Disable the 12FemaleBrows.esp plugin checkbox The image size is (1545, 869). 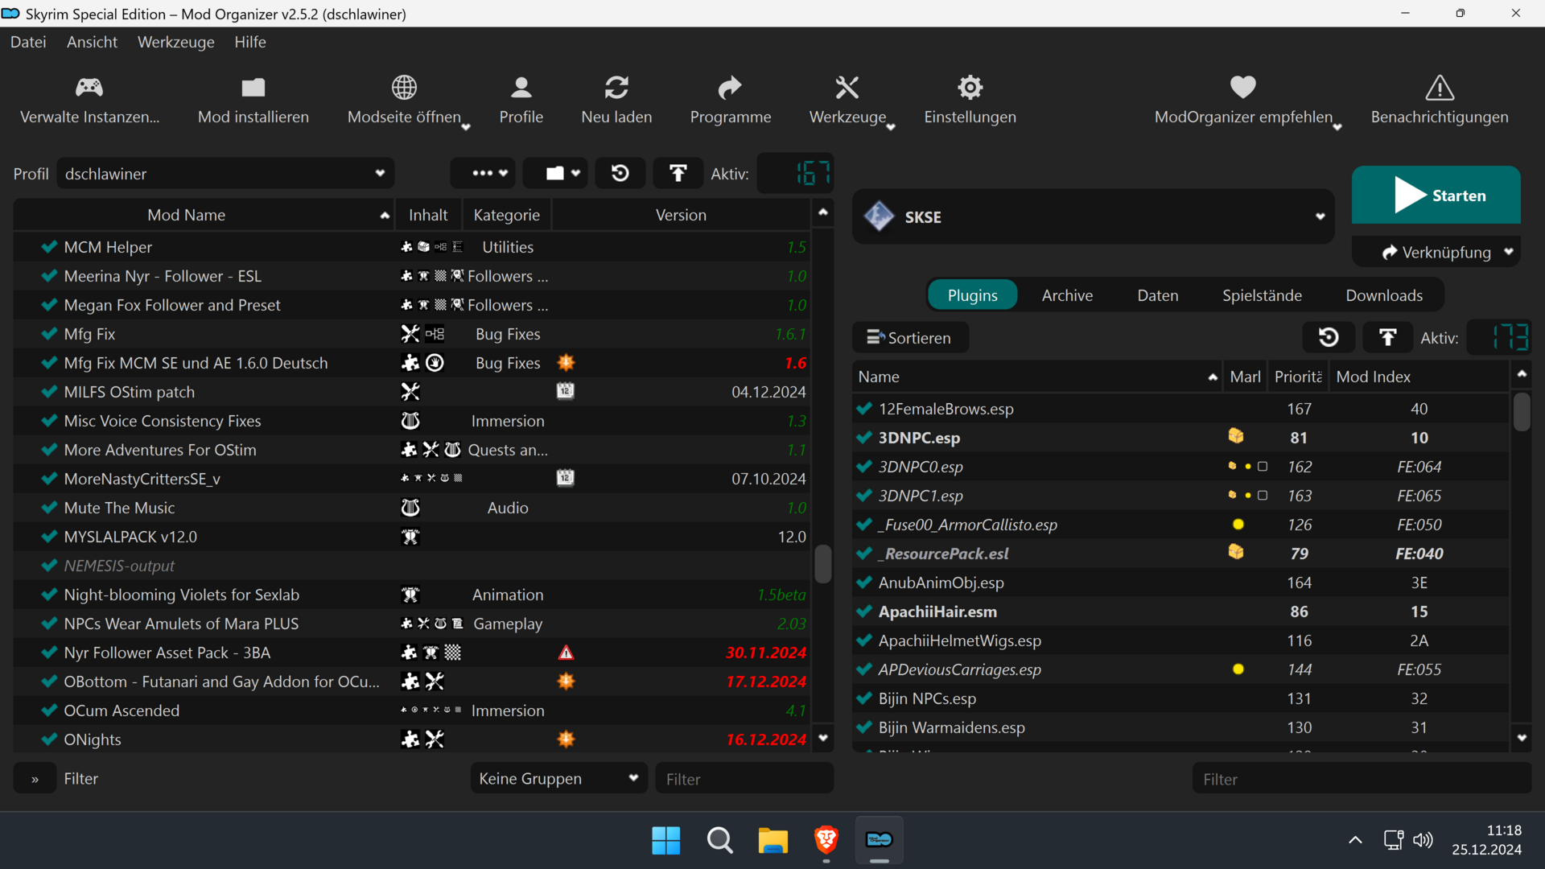coord(865,409)
